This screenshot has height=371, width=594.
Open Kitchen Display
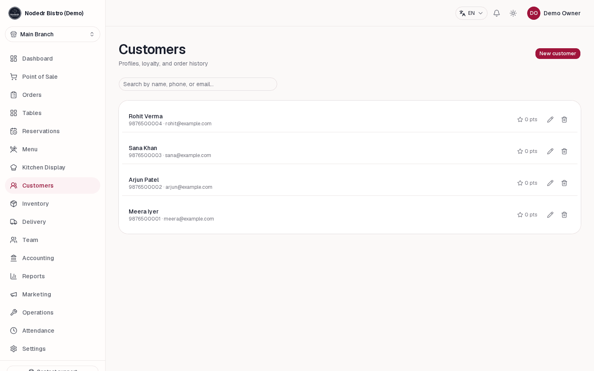(x=52, y=167)
